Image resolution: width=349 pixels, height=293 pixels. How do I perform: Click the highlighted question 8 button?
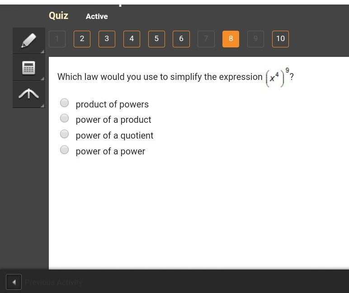(x=231, y=39)
